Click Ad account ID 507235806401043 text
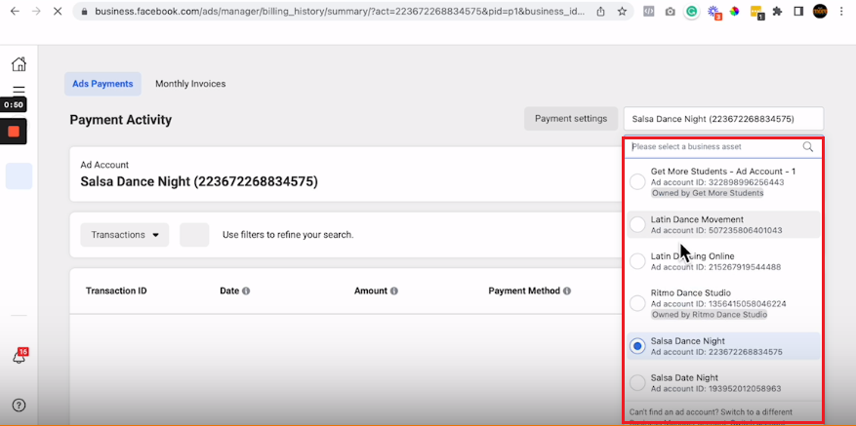This screenshot has width=856, height=426. 716,231
